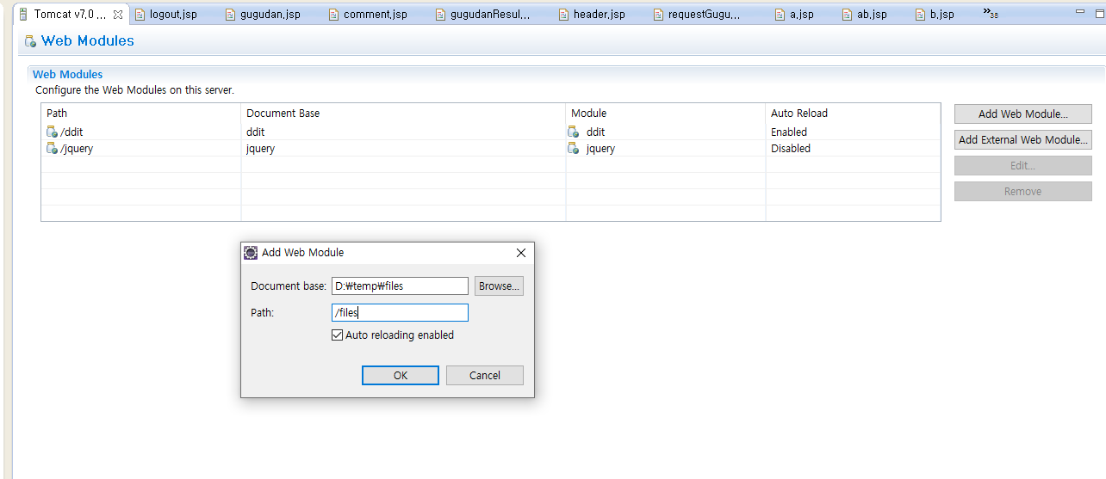Close the Add Web Module dialog
The image size is (1106, 479).
coord(520,253)
